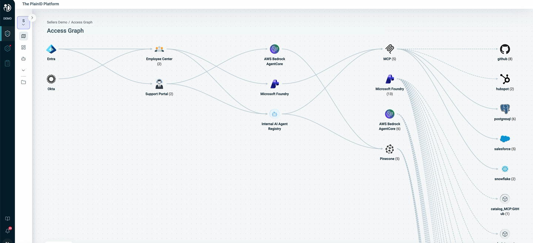
Task: Expand the side panel with arrow button
Action: click(32, 17)
